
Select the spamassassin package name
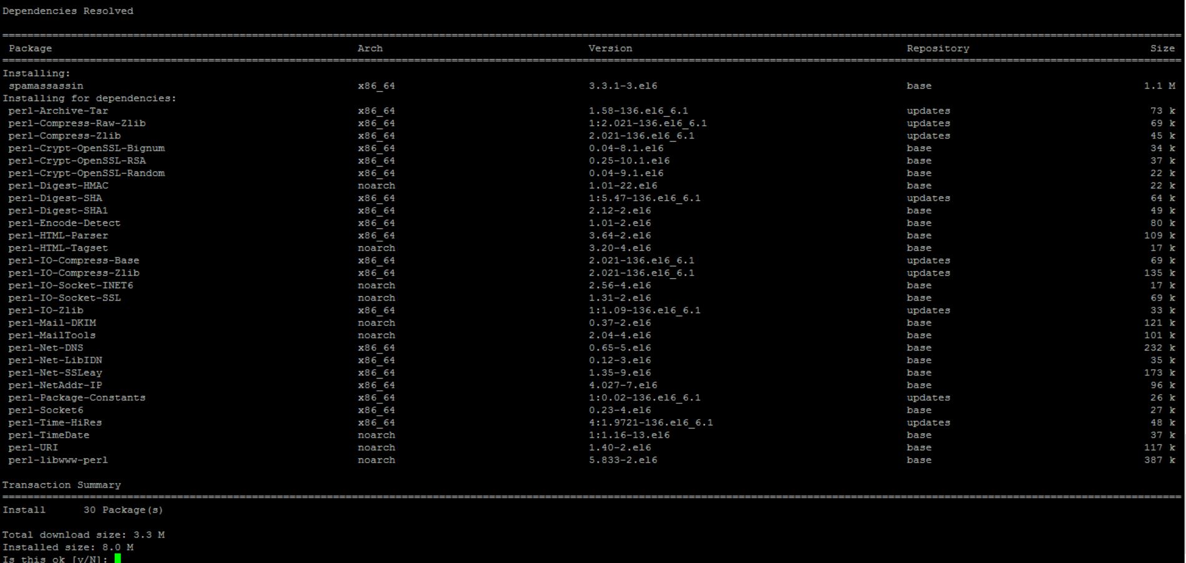46,85
